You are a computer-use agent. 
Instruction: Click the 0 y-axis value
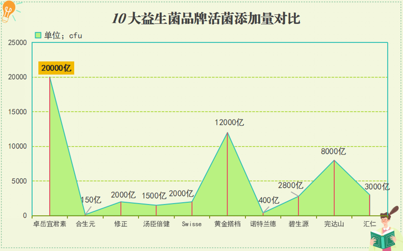[x=25, y=216]
